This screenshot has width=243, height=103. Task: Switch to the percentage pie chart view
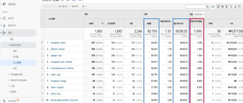[x=222, y=7]
